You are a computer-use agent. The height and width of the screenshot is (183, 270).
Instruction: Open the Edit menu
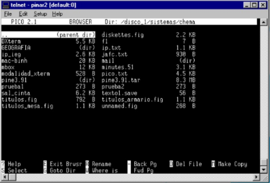pyautogui.click(x=23, y=14)
